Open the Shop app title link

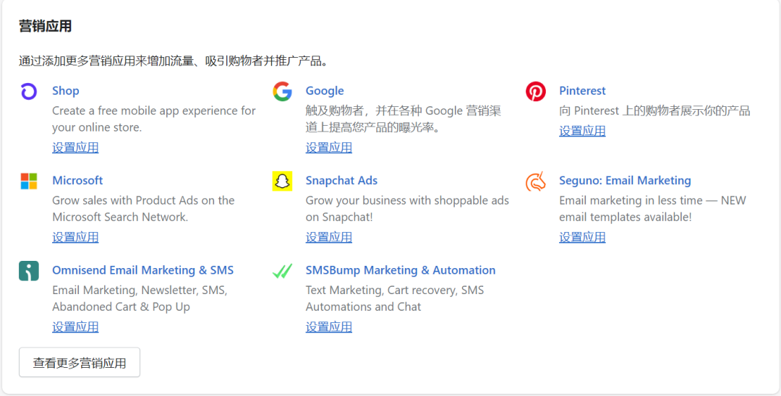(x=66, y=91)
